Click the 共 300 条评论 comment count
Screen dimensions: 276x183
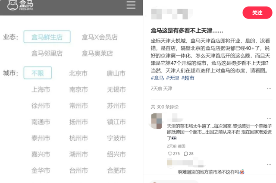[x=165, y=107]
